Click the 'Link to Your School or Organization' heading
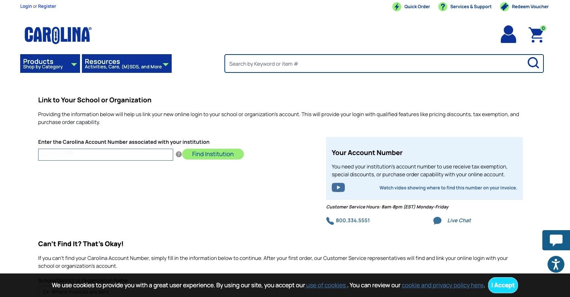This screenshot has width=570, height=297. coord(95,100)
